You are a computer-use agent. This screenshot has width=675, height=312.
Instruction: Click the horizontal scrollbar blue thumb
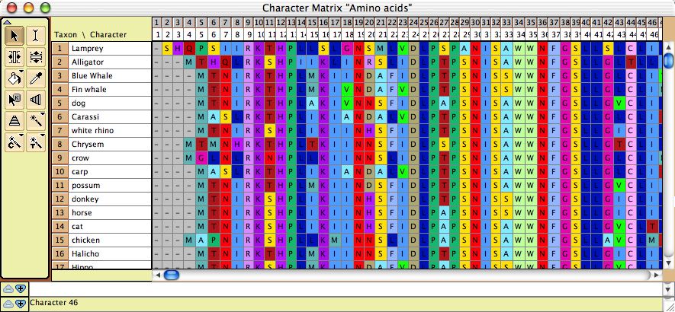pos(171,275)
